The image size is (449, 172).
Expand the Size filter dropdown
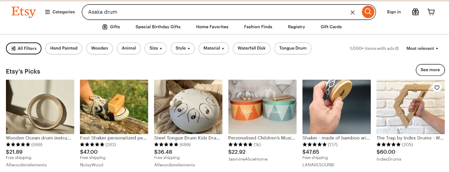coord(156,48)
